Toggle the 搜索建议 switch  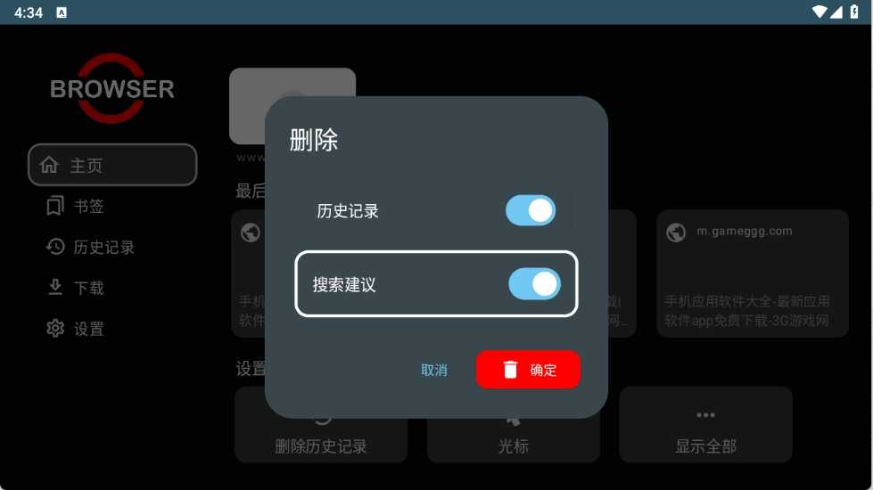tap(534, 283)
